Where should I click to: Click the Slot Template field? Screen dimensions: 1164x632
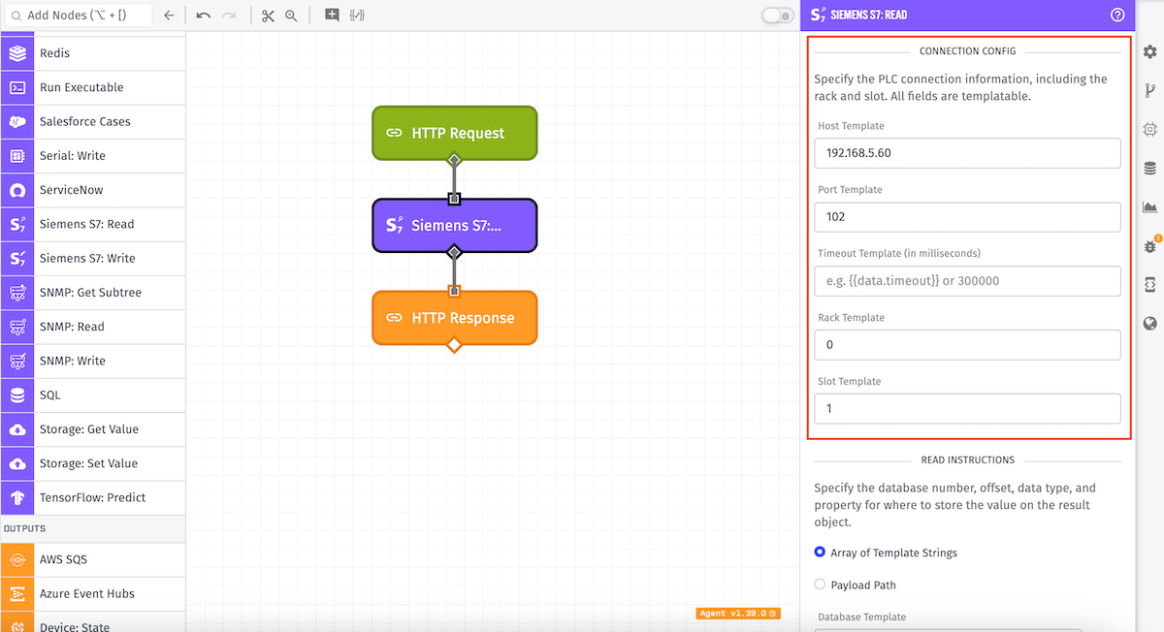click(x=967, y=409)
